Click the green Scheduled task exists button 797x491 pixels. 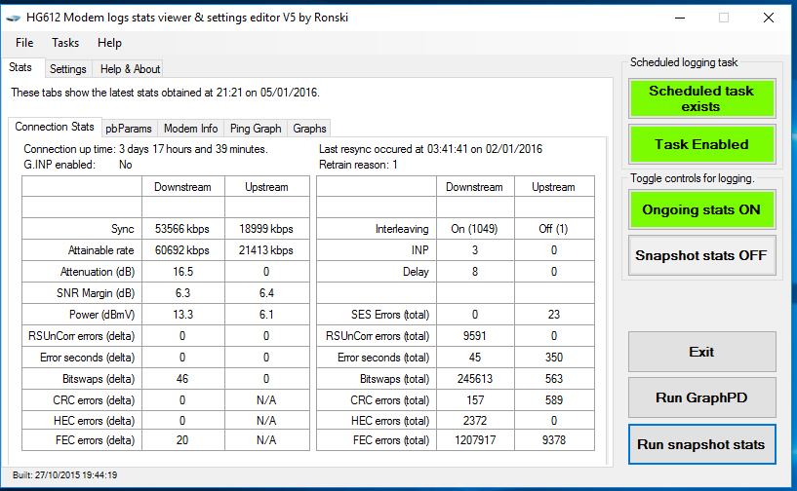[701, 98]
